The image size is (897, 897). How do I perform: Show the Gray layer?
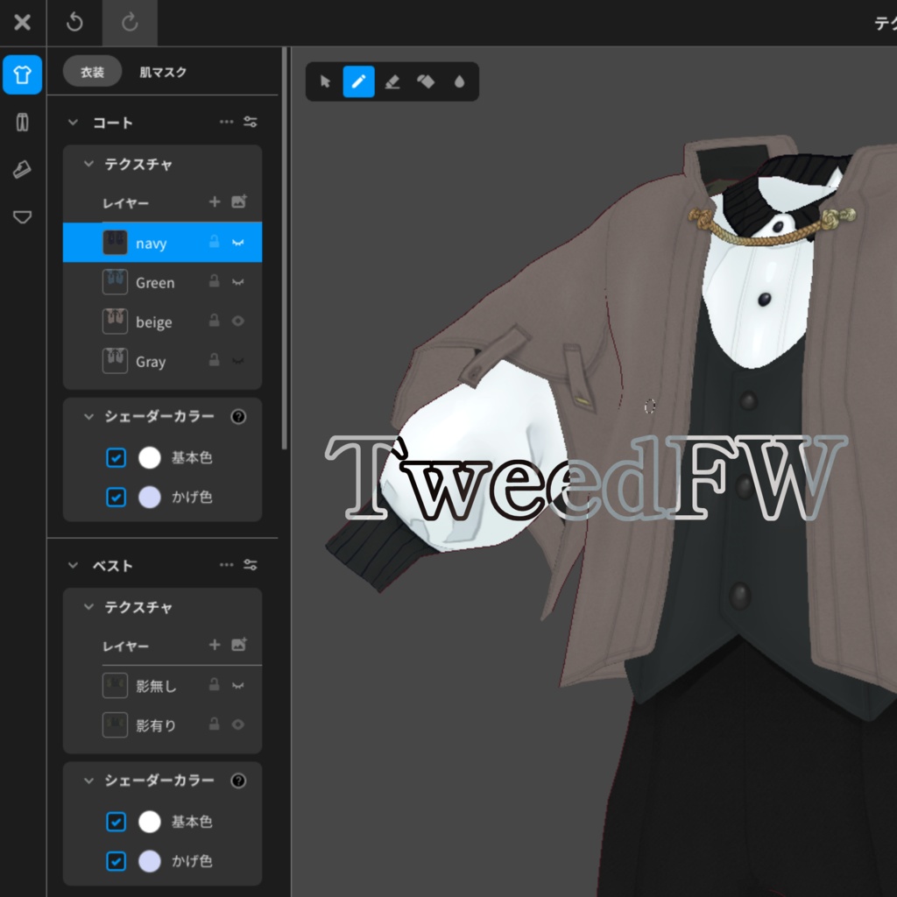(238, 361)
